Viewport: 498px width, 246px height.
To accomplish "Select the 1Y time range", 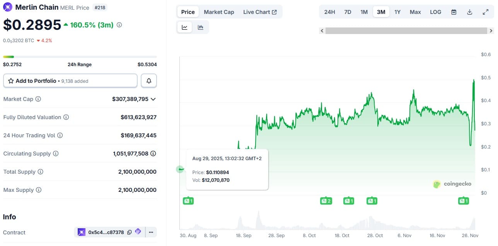I will tap(397, 12).
